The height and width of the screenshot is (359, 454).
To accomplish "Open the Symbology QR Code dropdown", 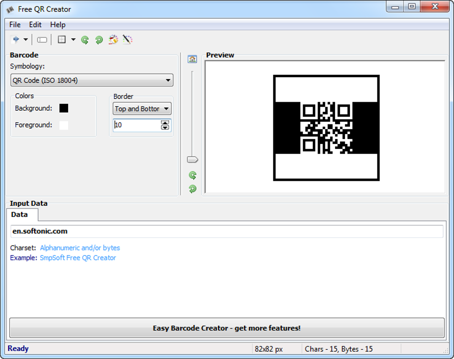I will click(x=92, y=80).
